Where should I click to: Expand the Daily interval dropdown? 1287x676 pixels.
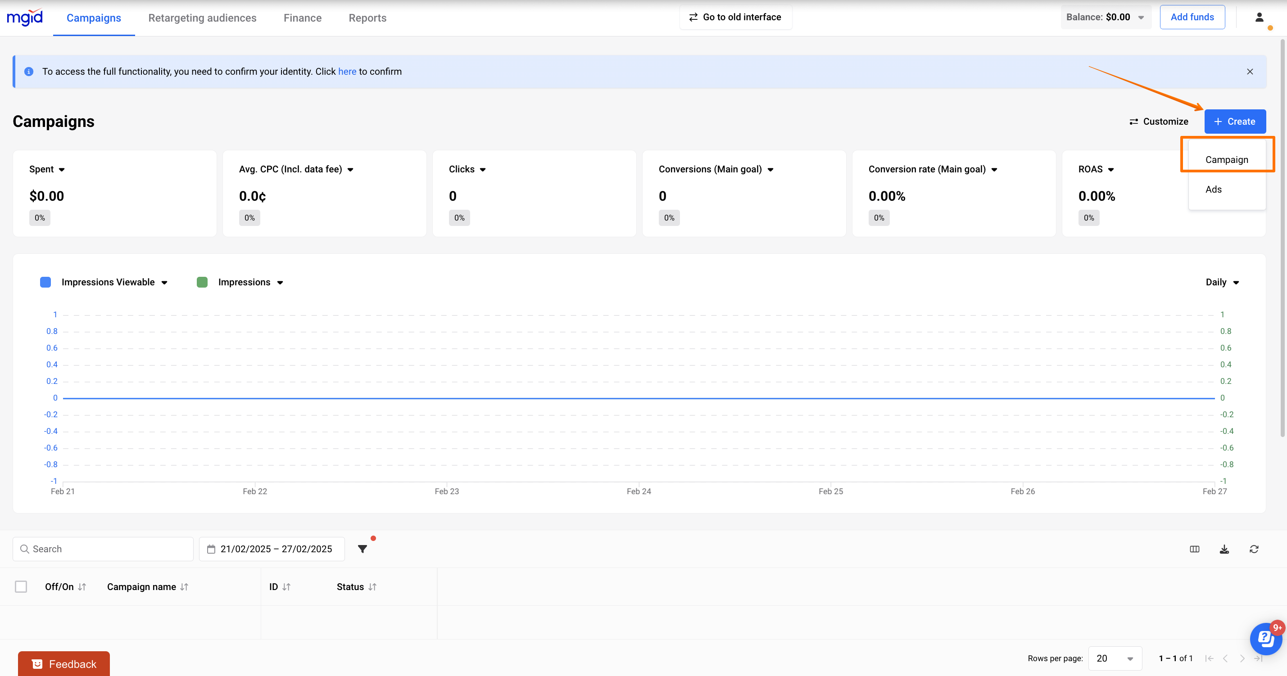click(1222, 282)
